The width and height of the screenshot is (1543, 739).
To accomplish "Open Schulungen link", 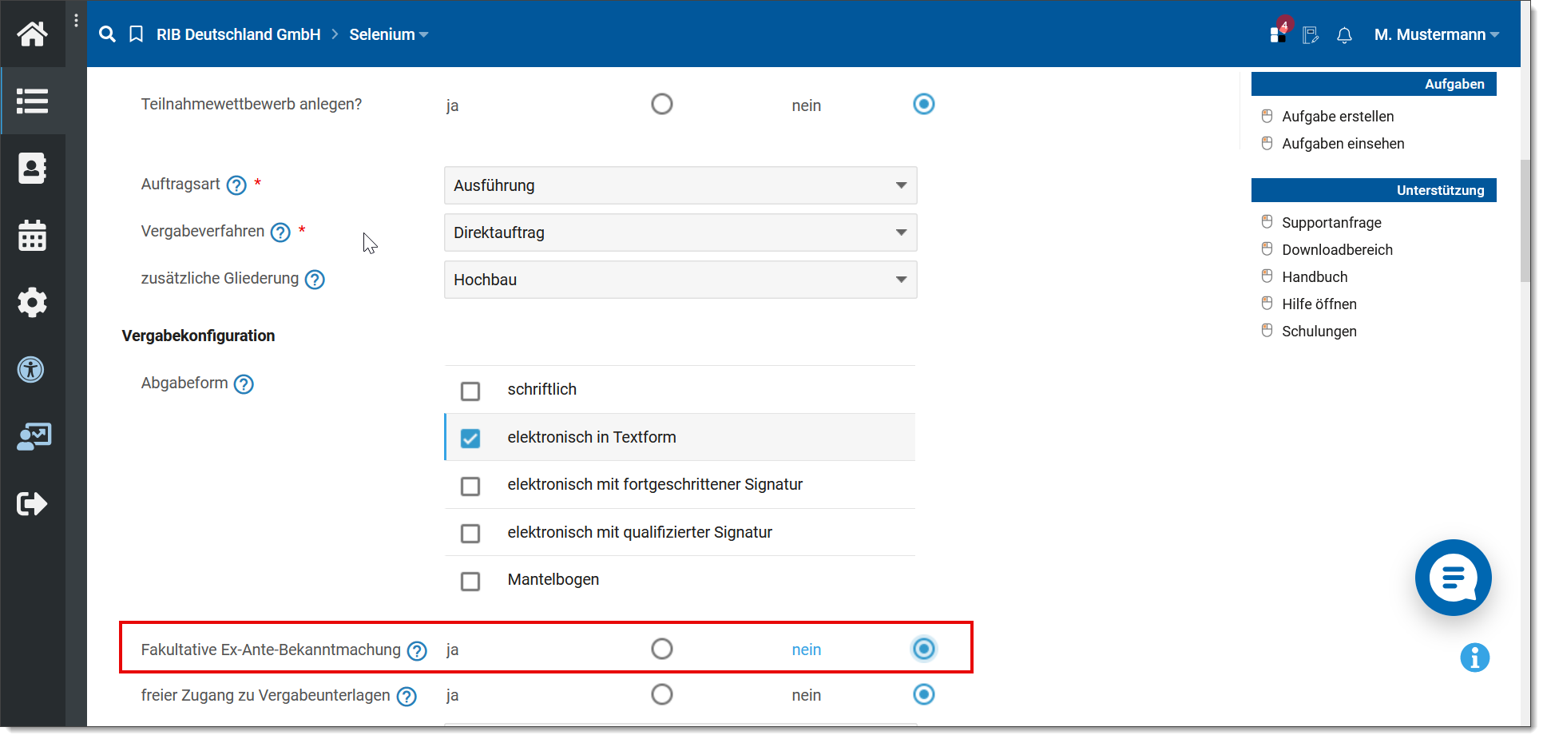I will [x=1319, y=332].
